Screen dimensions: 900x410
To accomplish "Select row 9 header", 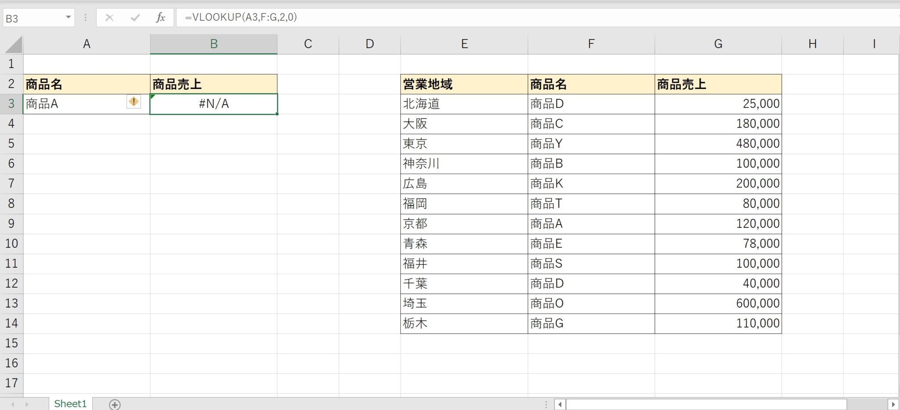I will click(11, 224).
